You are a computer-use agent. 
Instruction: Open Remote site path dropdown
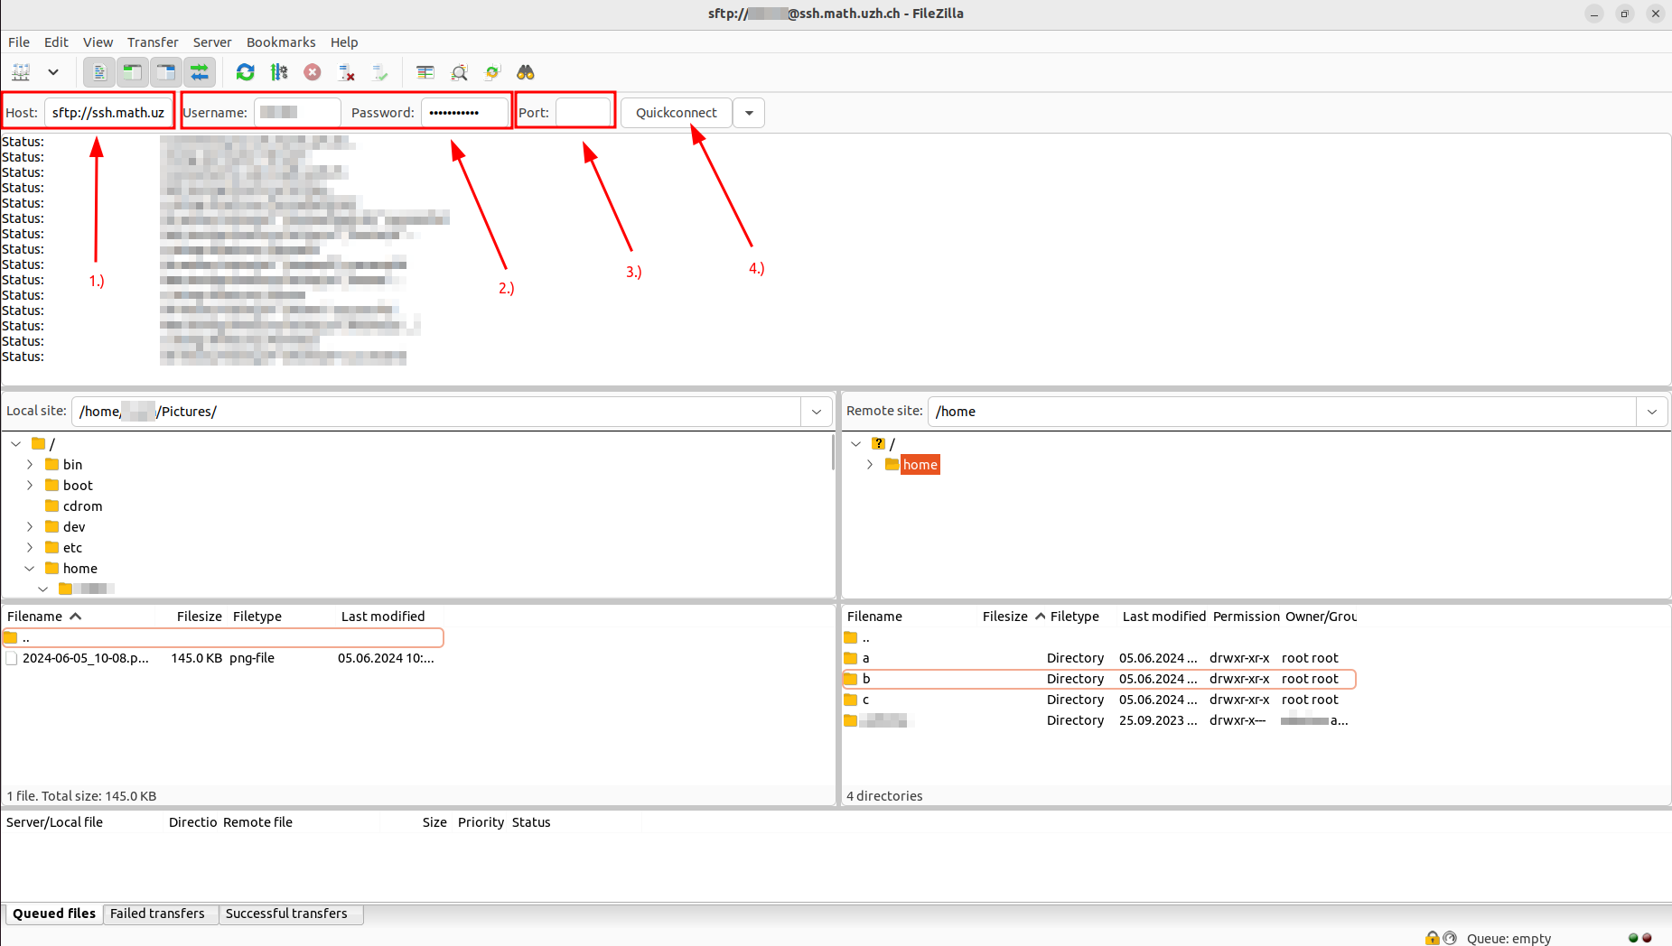pos(1652,412)
